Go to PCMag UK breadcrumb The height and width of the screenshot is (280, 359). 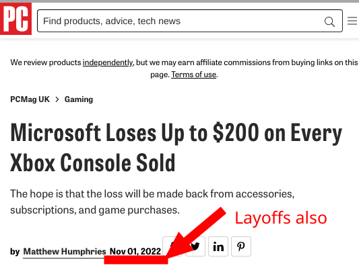pos(30,99)
